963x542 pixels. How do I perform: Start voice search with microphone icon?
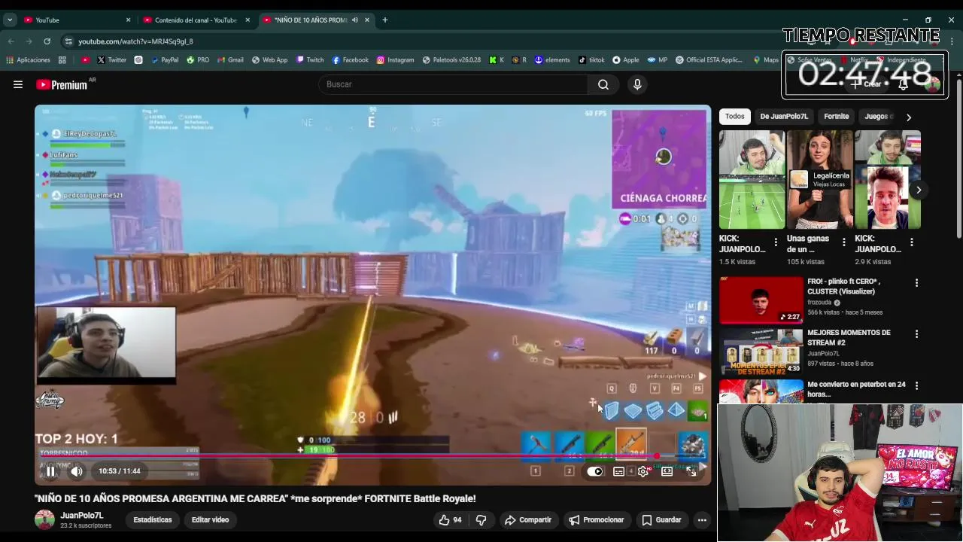pyautogui.click(x=637, y=84)
